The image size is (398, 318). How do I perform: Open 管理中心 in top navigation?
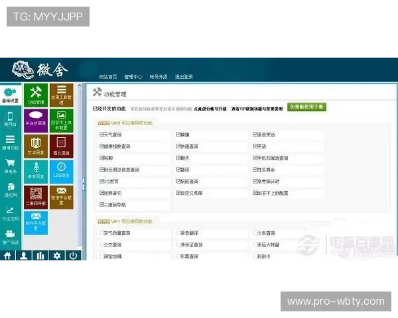[x=133, y=77]
